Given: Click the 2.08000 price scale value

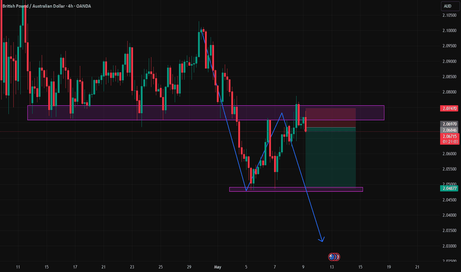Looking at the screenshot, I should pyautogui.click(x=450, y=92).
